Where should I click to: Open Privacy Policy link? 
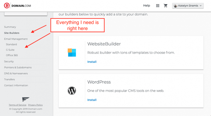[x=35, y=105]
